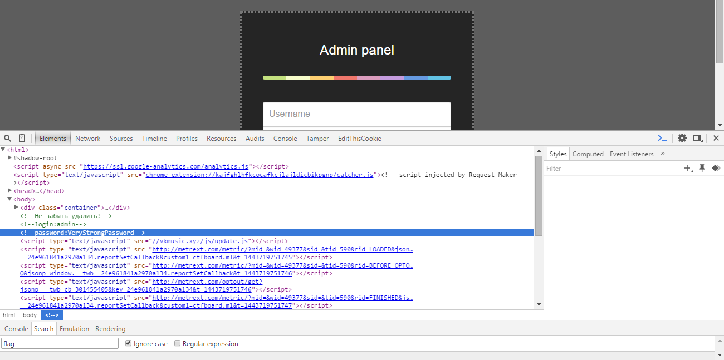Close the DevTools panel
Image resolution: width=724 pixels, height=360 pixels.
[x=716, y=139]
